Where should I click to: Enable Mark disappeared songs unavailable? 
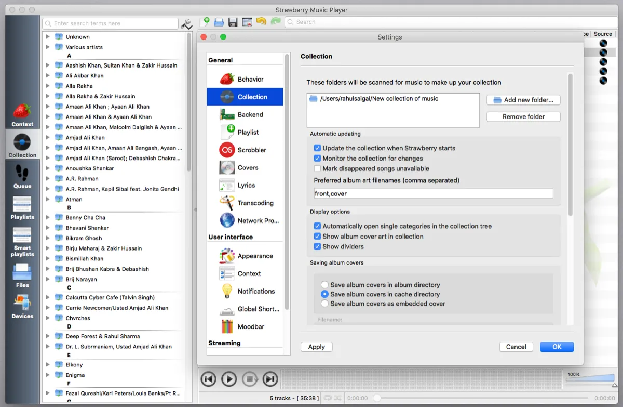coord(317,169)
